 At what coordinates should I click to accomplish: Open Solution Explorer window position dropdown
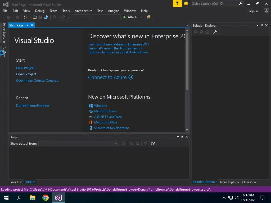(x=257, y=26)
